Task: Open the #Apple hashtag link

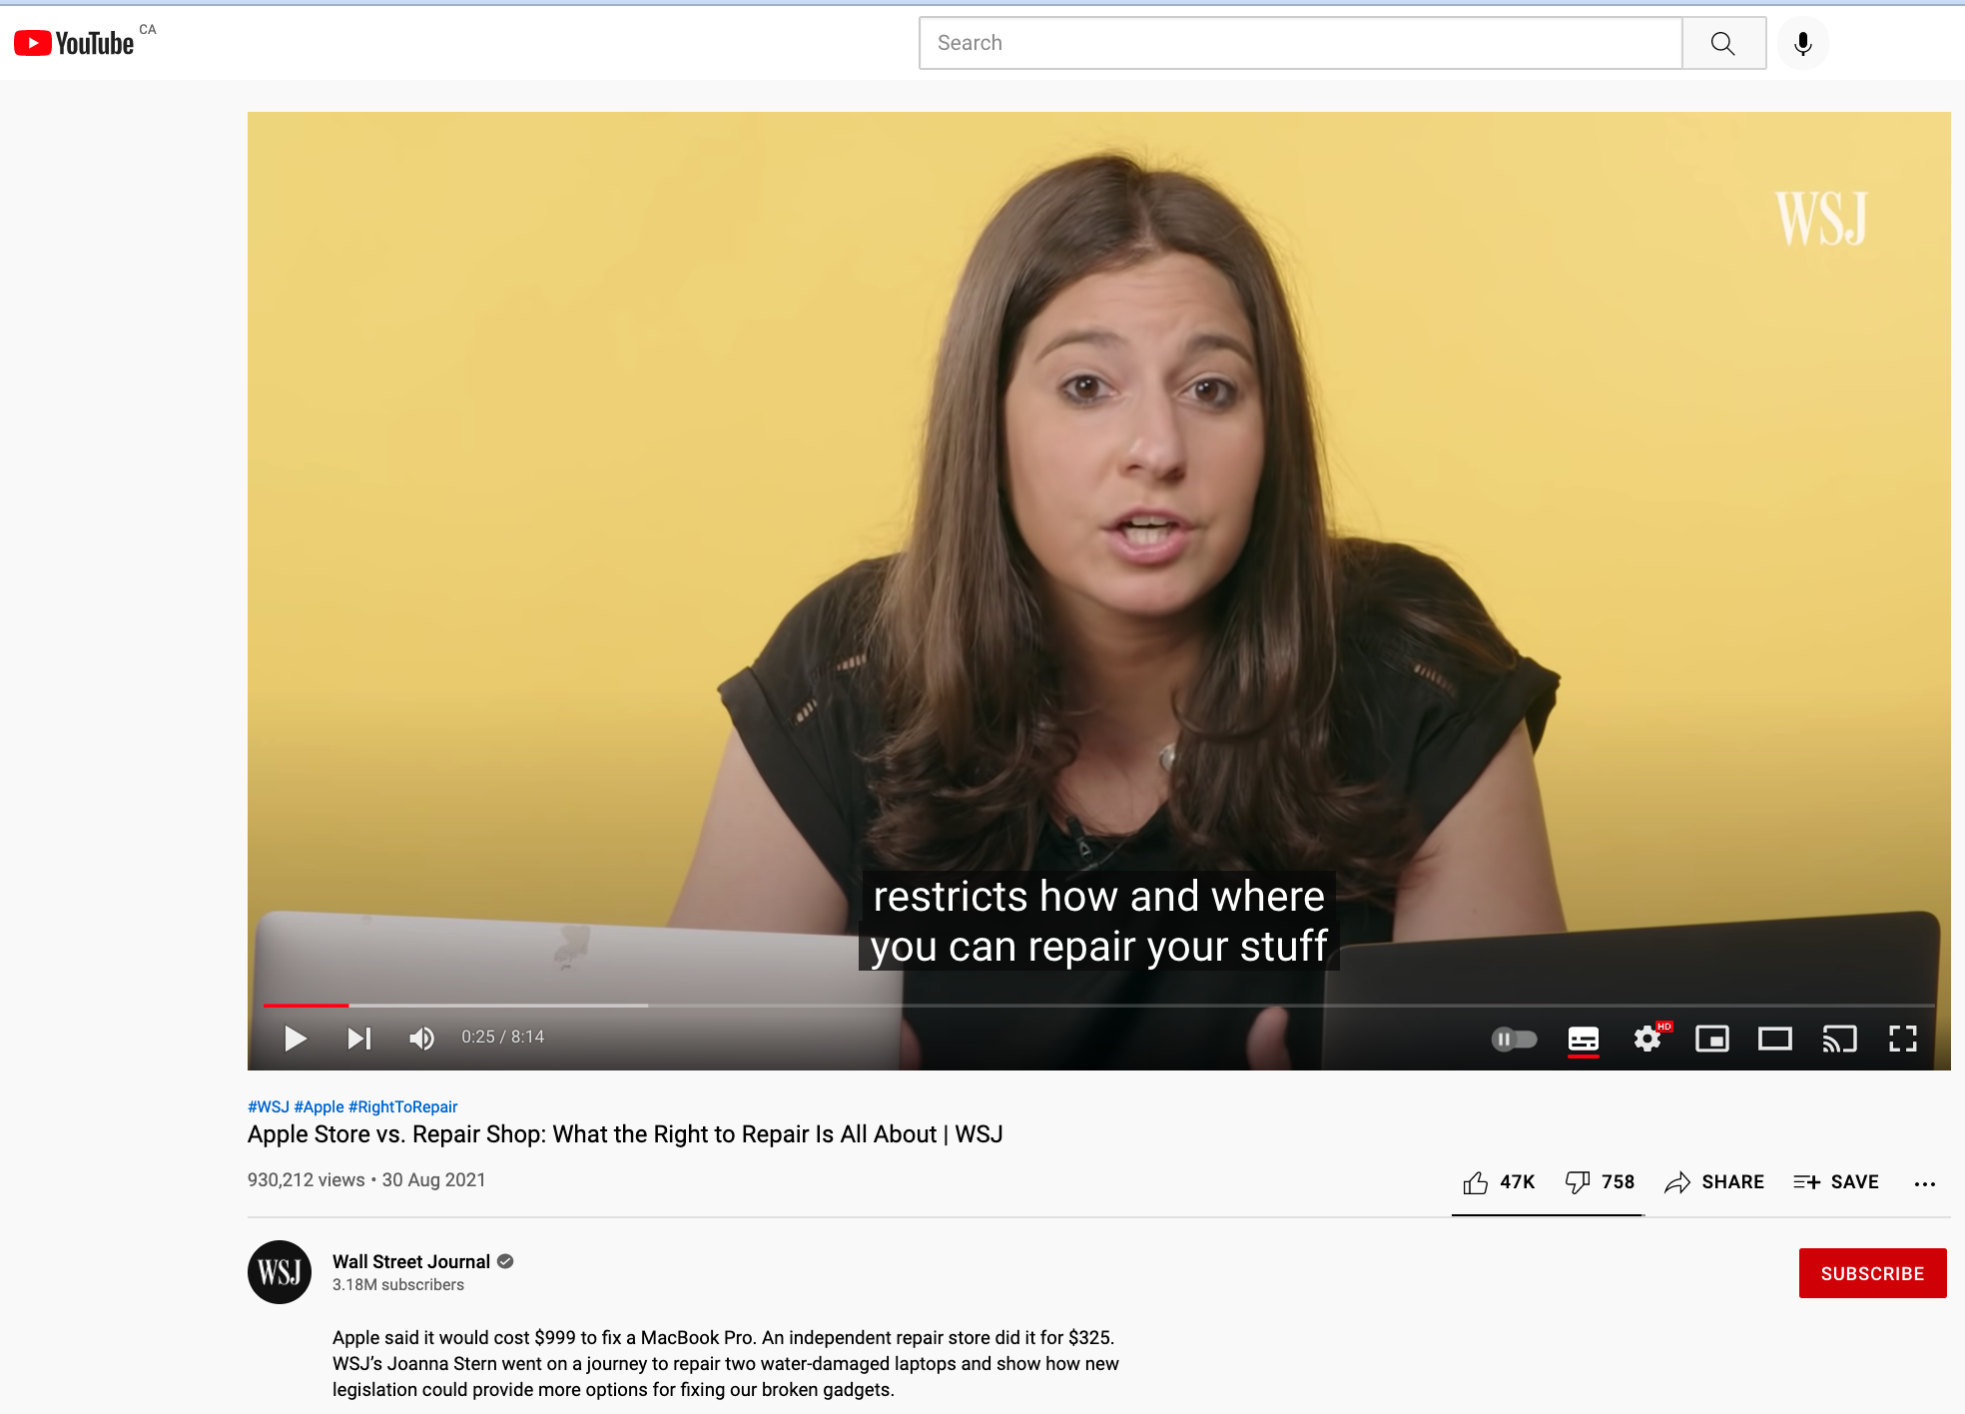Action: [x=319, y=1106]
